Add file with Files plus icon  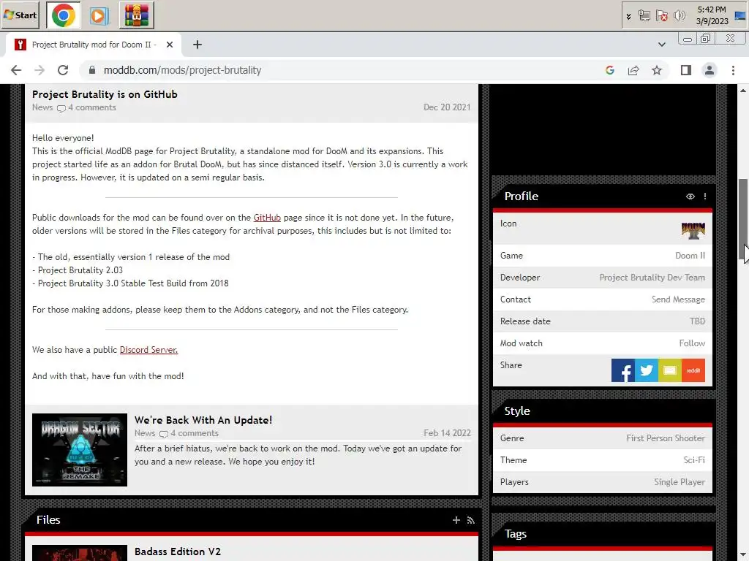(456, 520)
